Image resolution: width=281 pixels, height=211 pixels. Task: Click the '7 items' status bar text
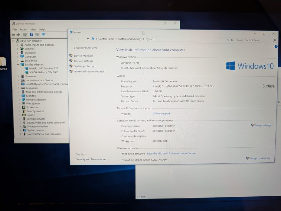click(142, 197)
